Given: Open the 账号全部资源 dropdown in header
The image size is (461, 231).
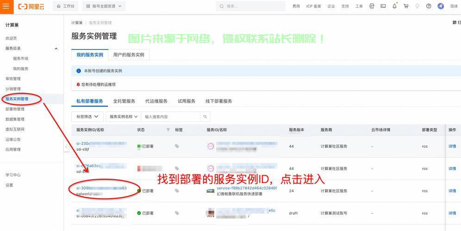Looking at the screenshot, I should 104,6.
